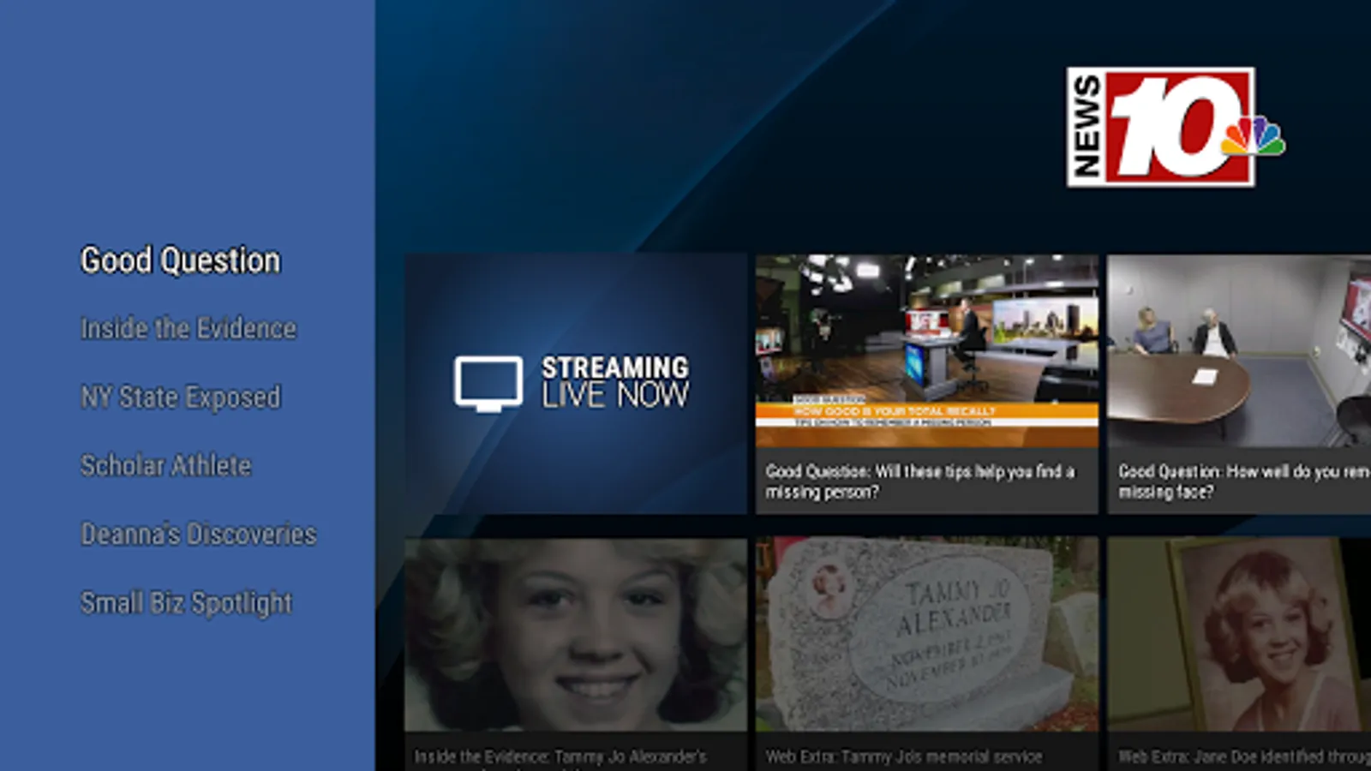Viewport: 1371px width, 771px height.
Task: Go to NY State Exposed section
Action: click(x=181, y=397)
